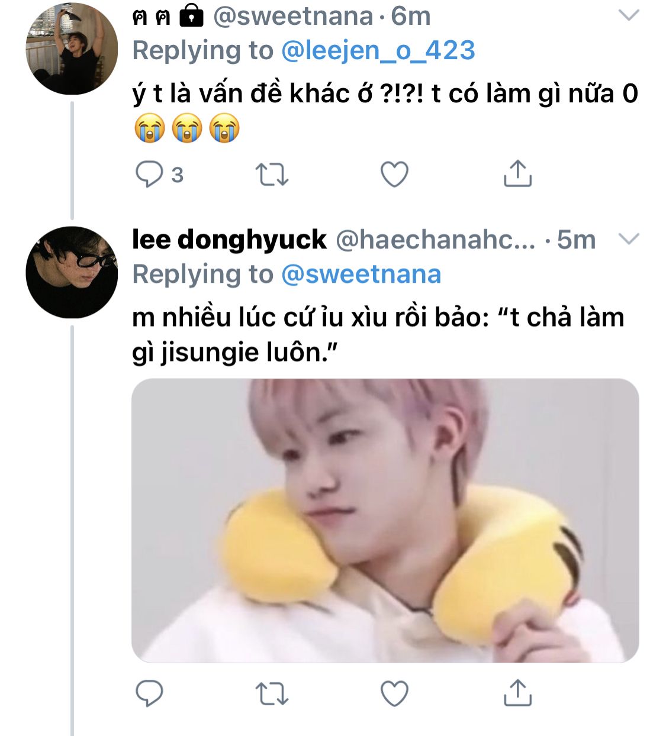
Task: Open @sweetnana handle in tweet header
Action: [x=293, y=17]
